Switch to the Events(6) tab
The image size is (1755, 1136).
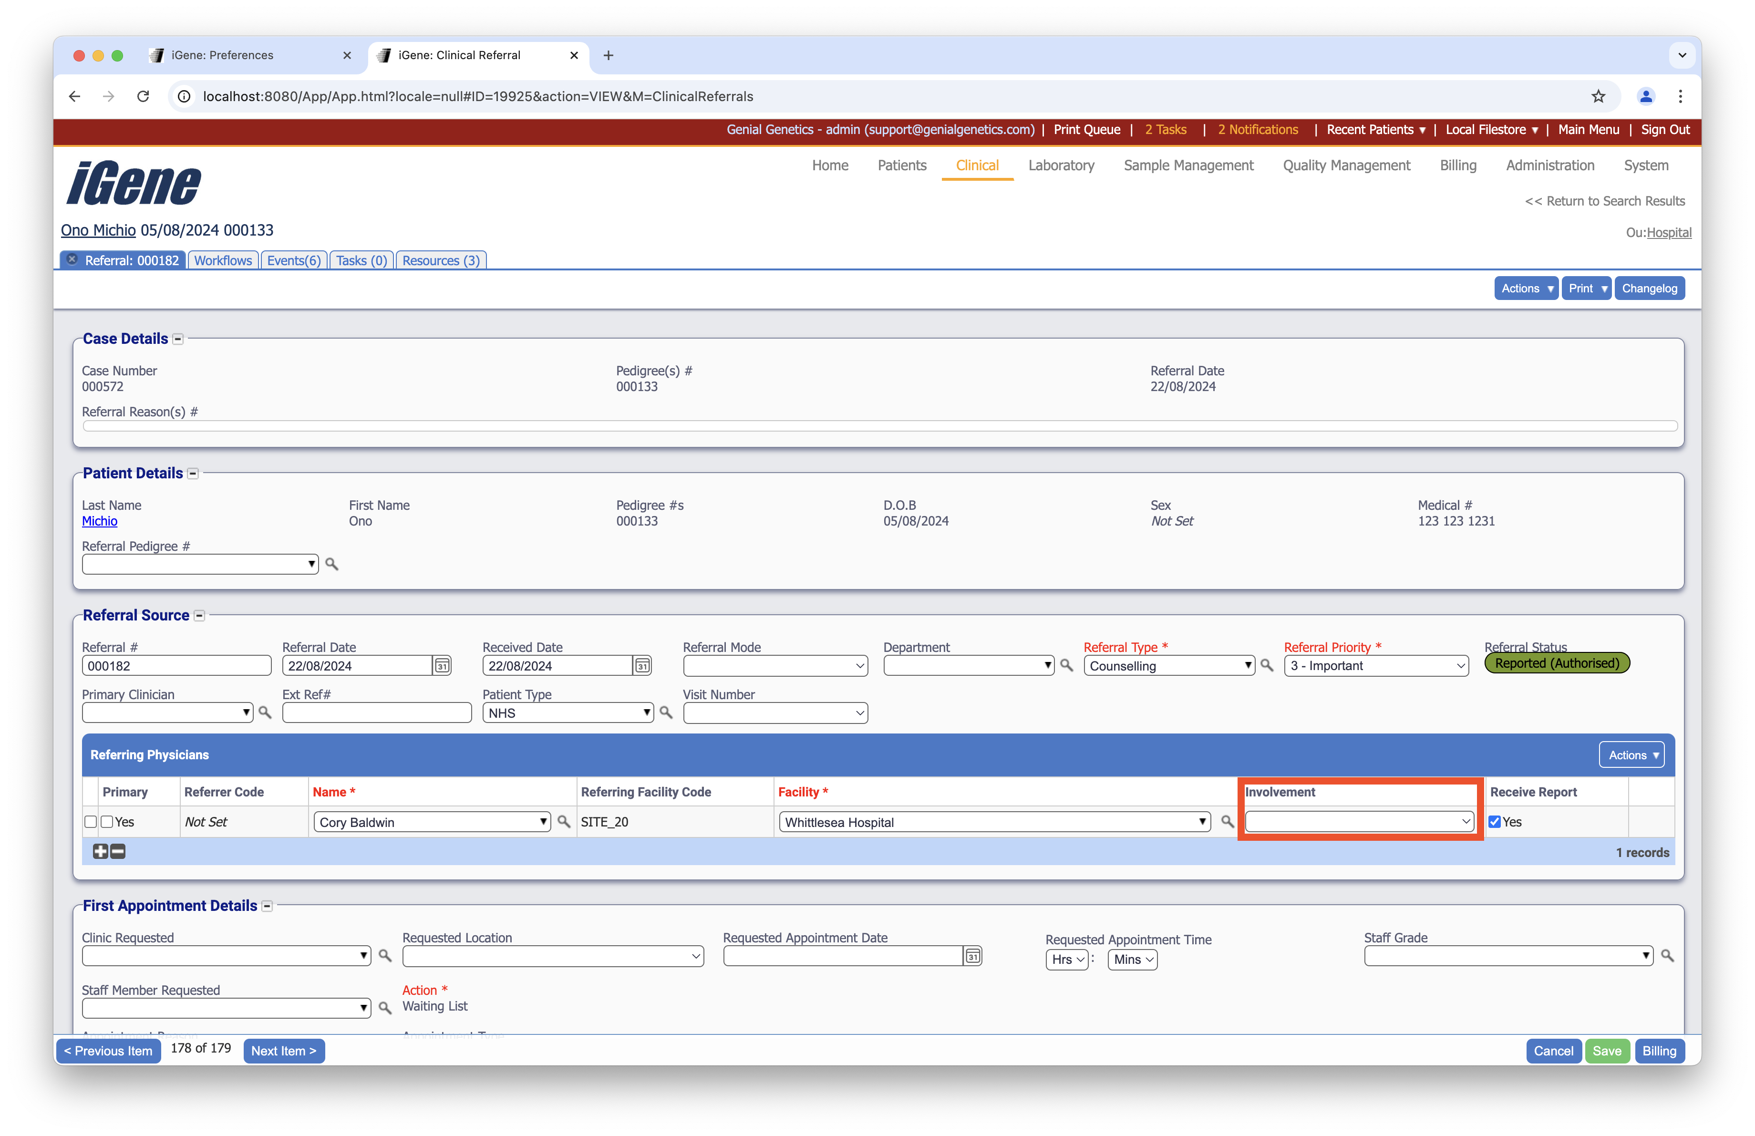(293, 260)
